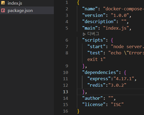Screen dimensions: 144x115
Task: Click line number 8 in the gutter
Action: 67,53
